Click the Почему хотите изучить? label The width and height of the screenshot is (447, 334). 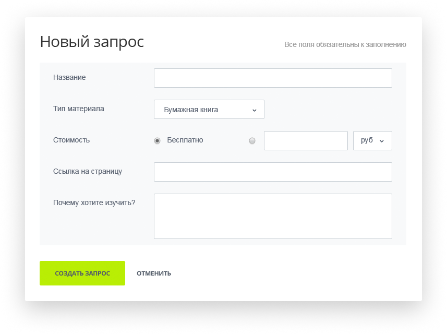pyautogui.click(x=94, y=203)
